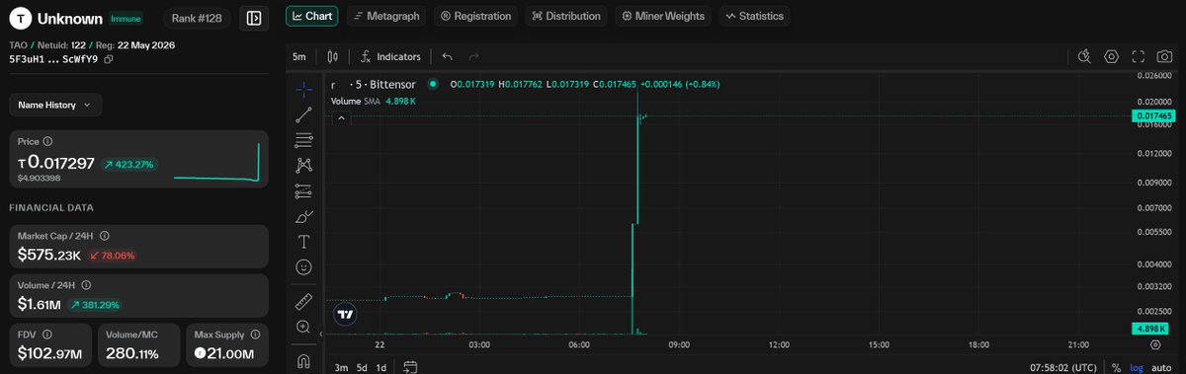This screenshot has height=374, width=1186.
Task: Click the 0.017465 current price label
Action: [1152, 115]
